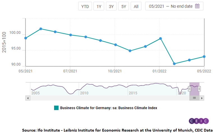Select the YTD time range
The height and width of the screenshot is (133, 213).
pyautogui.click(x=85, y=6)
